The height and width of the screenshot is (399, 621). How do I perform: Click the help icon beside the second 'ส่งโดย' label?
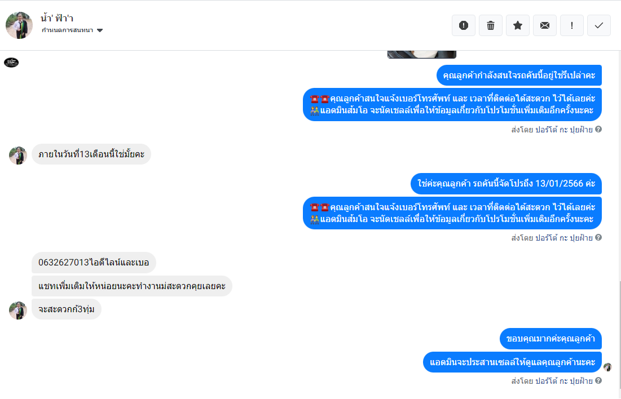(598, 237)
